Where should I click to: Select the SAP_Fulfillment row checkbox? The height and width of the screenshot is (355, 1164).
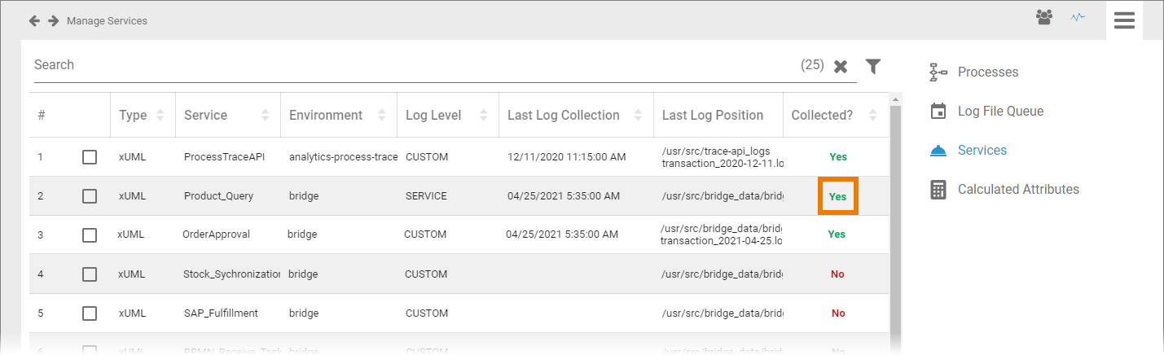(x=90, y=313)
